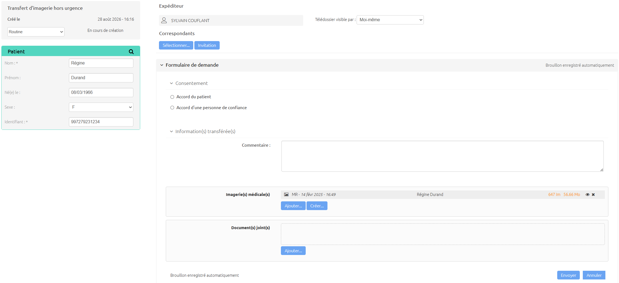This screenshot has width=619, height=283.
Task: Click the Envoyer button
Action: click(x=568, y=275)
